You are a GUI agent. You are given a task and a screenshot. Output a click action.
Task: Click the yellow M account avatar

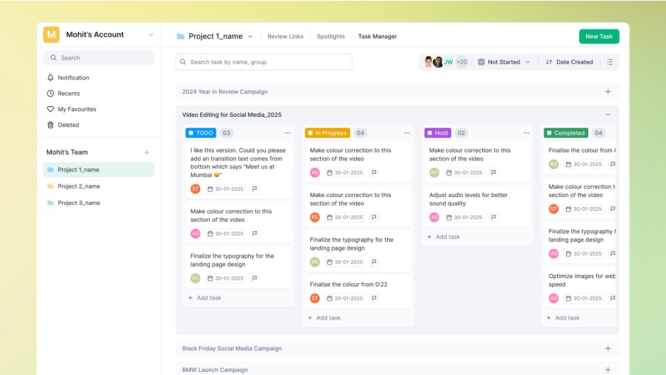(x=51, y=34)
